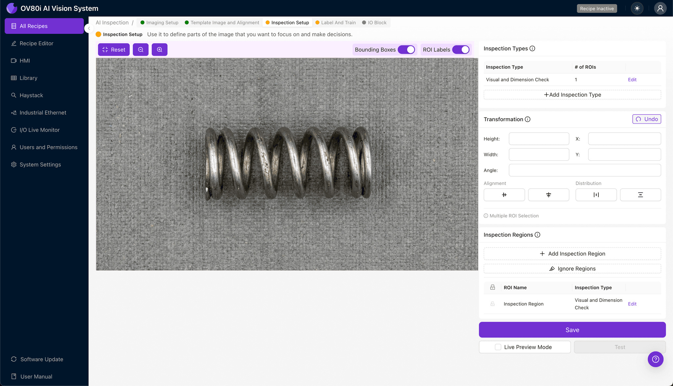This screenshot has width=673, height=386.
Task: Open the user profile avatar
Action: pyautogui.click(x=660, y=9)
